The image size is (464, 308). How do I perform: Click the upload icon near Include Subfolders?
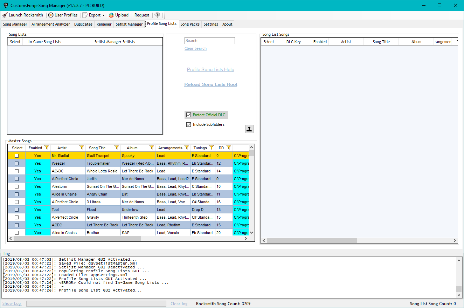tap(249, 129)
